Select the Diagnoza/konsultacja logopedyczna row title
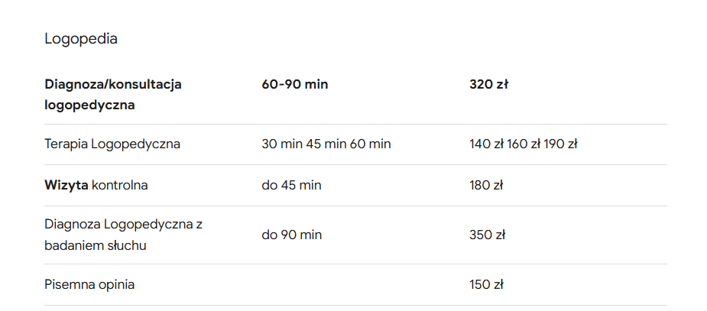Viewport: 707px width, 311px height. pos(113,95)
